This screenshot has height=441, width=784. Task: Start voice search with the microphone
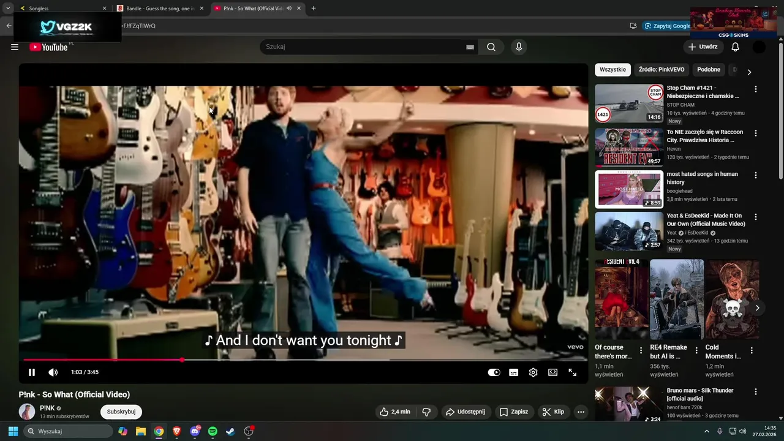[x=519, y=47]
